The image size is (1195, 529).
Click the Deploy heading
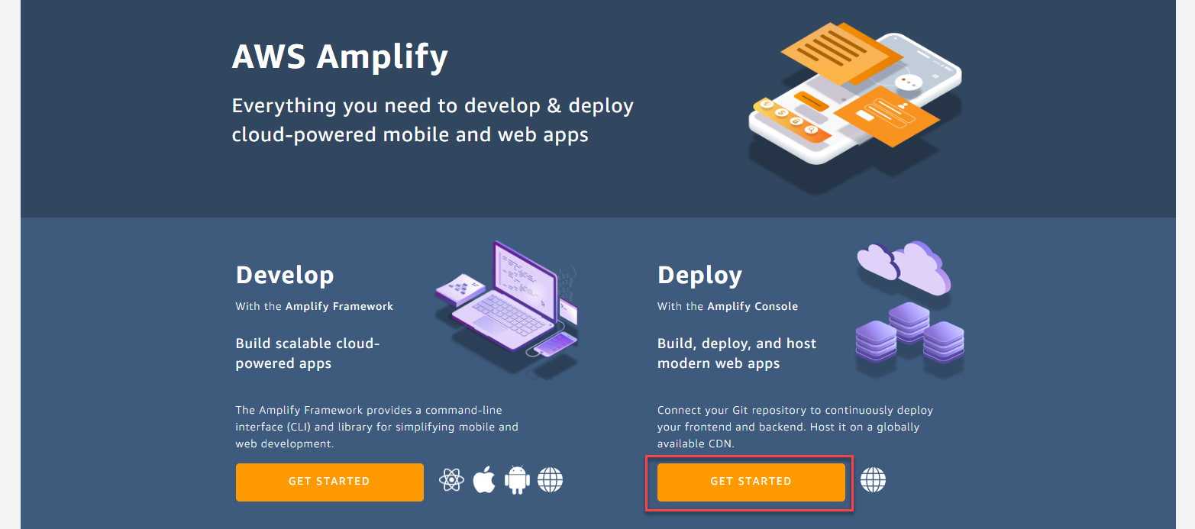point(699,275)
